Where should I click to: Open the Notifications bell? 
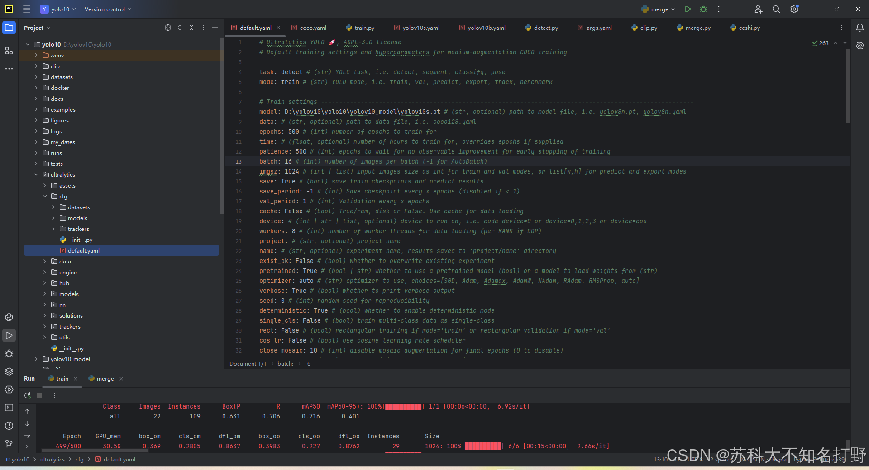pos(860,28)
